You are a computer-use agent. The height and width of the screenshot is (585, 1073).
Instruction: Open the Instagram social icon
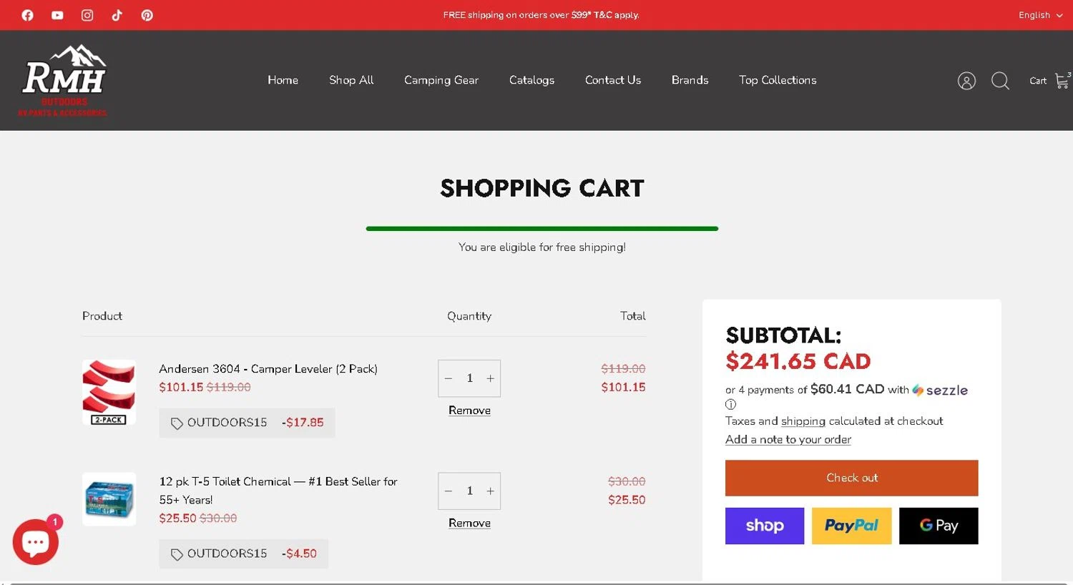coord(87,15)
